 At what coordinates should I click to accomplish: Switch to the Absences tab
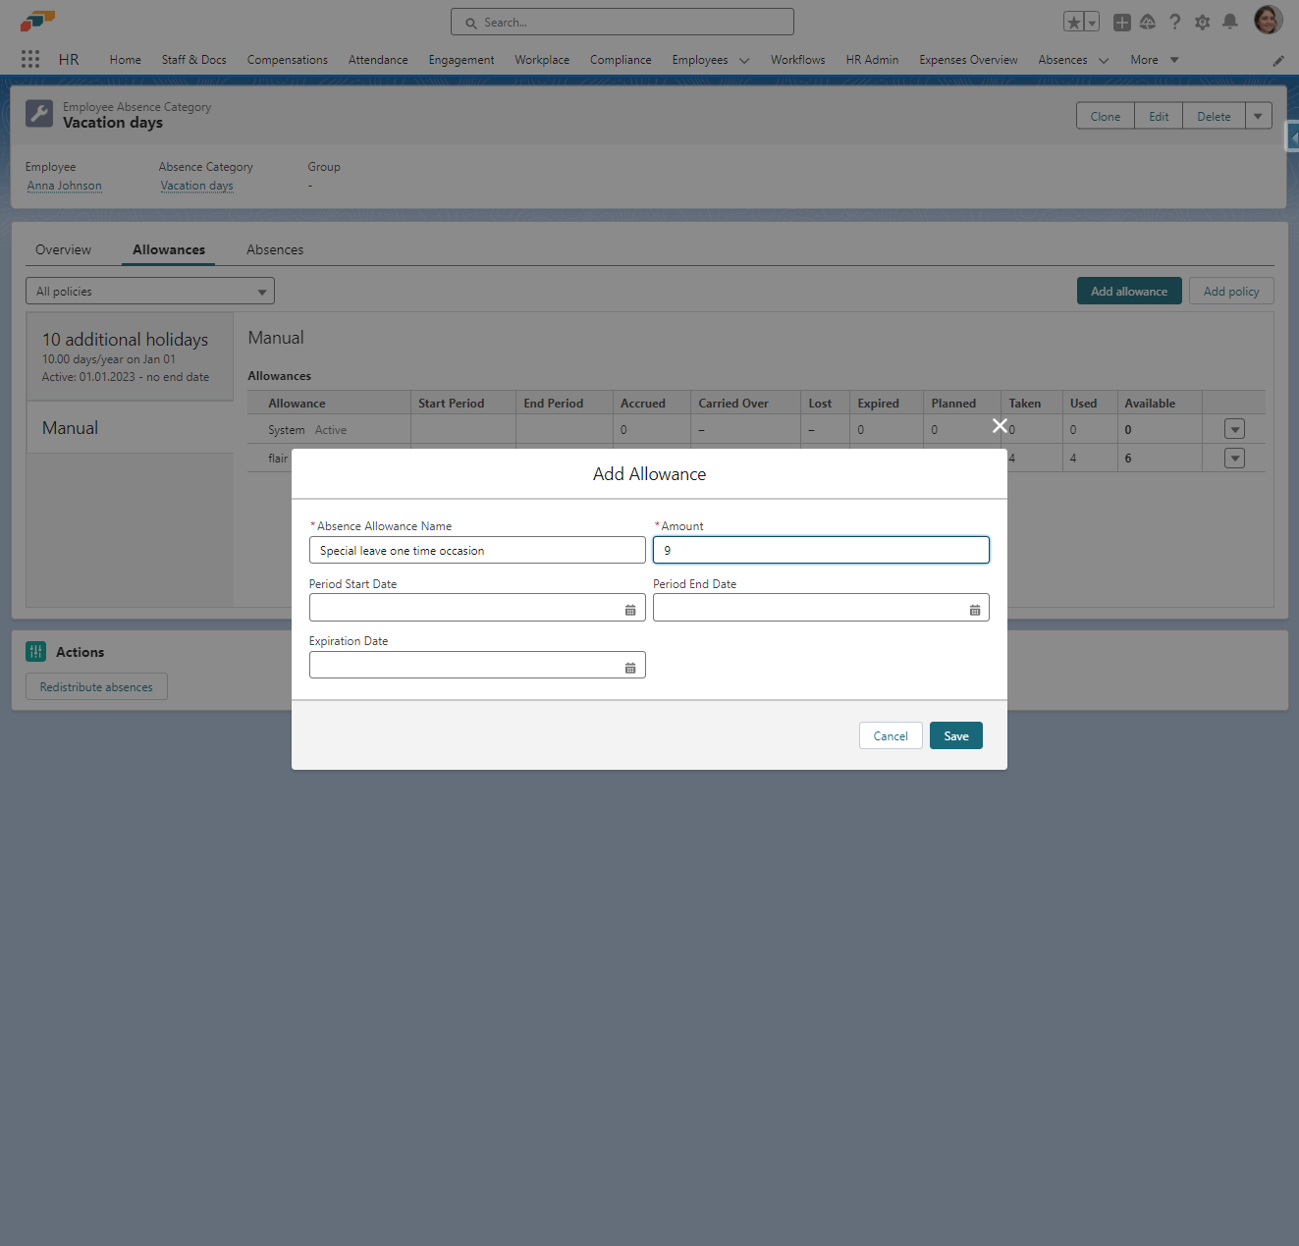click(x=275, y=249)
